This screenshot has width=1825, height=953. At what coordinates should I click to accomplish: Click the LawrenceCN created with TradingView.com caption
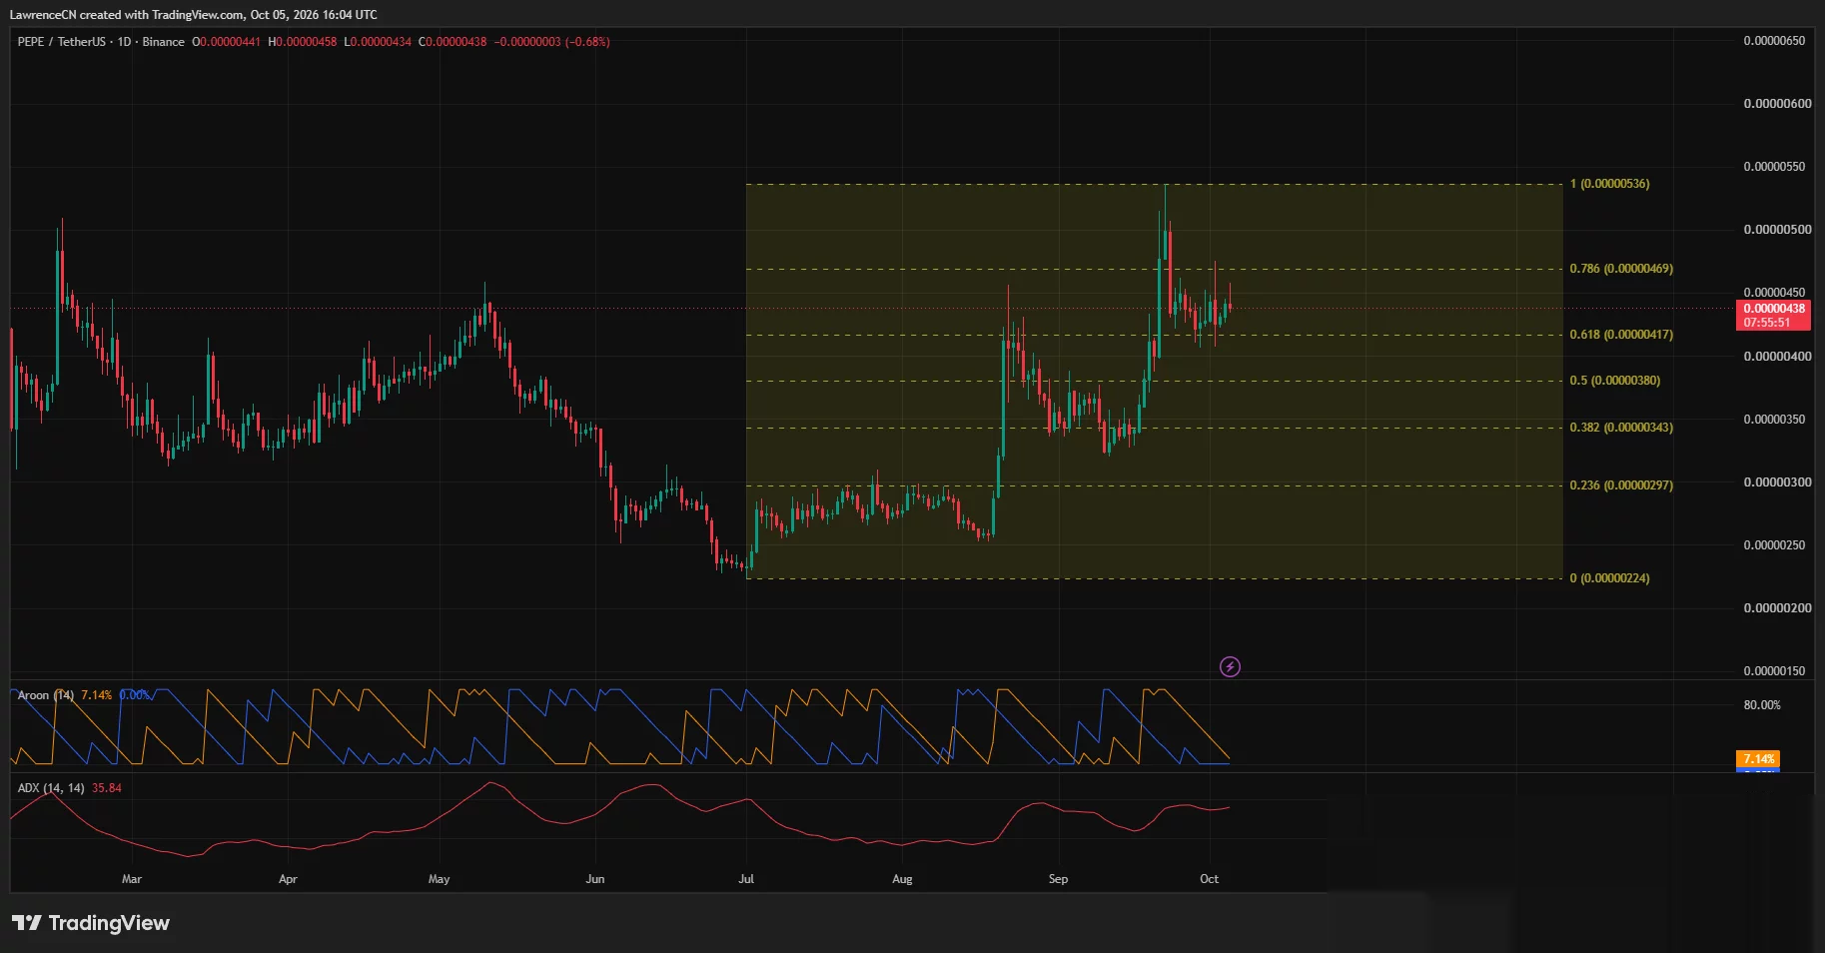point(193,15)
